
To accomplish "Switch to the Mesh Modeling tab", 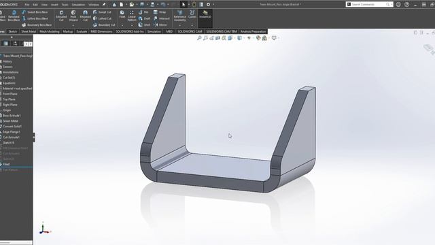I will point(50,31).
